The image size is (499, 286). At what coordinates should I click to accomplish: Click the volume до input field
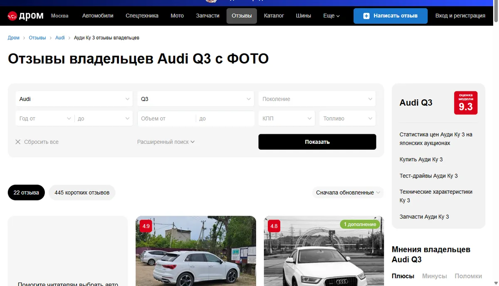click(x=225, y=118)
